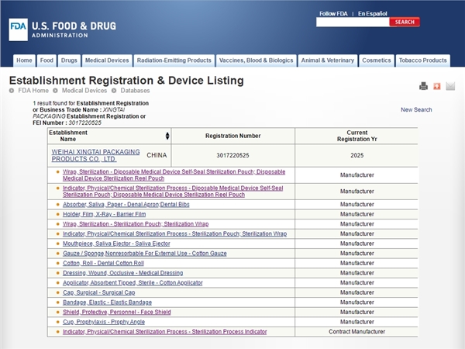Go to Vaccines, Blood & Biologics tab
Viewport: 465px width, 349px height.
pyautogui.click(x=257, y=60)
